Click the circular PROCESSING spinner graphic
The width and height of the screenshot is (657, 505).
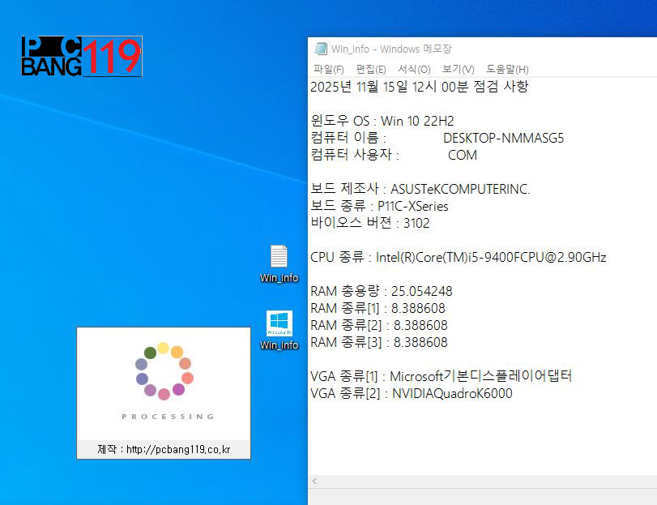coord(164,371)
